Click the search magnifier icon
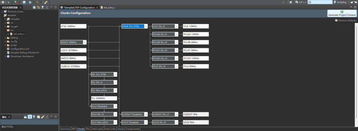Image resolution: width=358 pixels, height=131 pixels. click(283, 2)
